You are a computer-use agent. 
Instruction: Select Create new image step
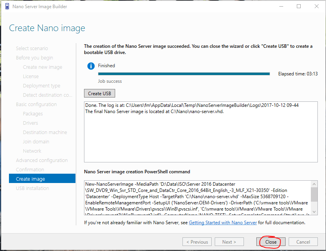point(43,67)
